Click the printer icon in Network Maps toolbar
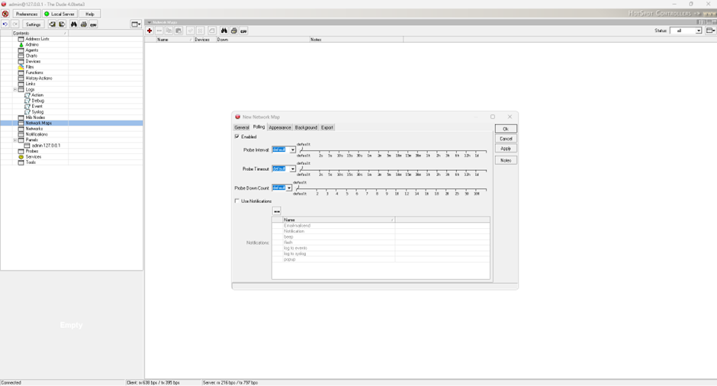This screenshot has width=717, height=386. [x=233, y=31]
